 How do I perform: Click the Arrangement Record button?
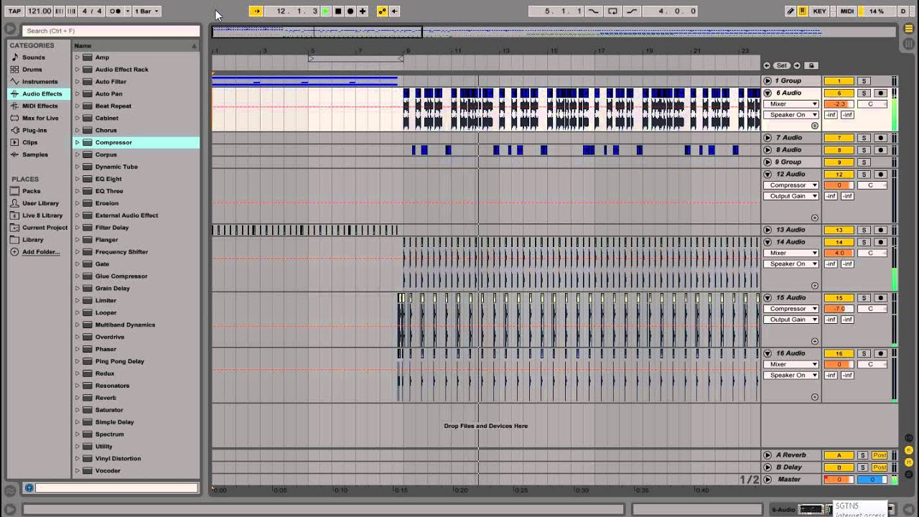coord(350,11)
